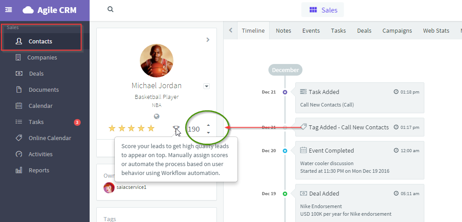Open the dropdown next to Michael Jordan

click(x=207, y=86)
